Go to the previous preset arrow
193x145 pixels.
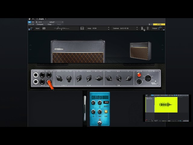coord(39,22)
